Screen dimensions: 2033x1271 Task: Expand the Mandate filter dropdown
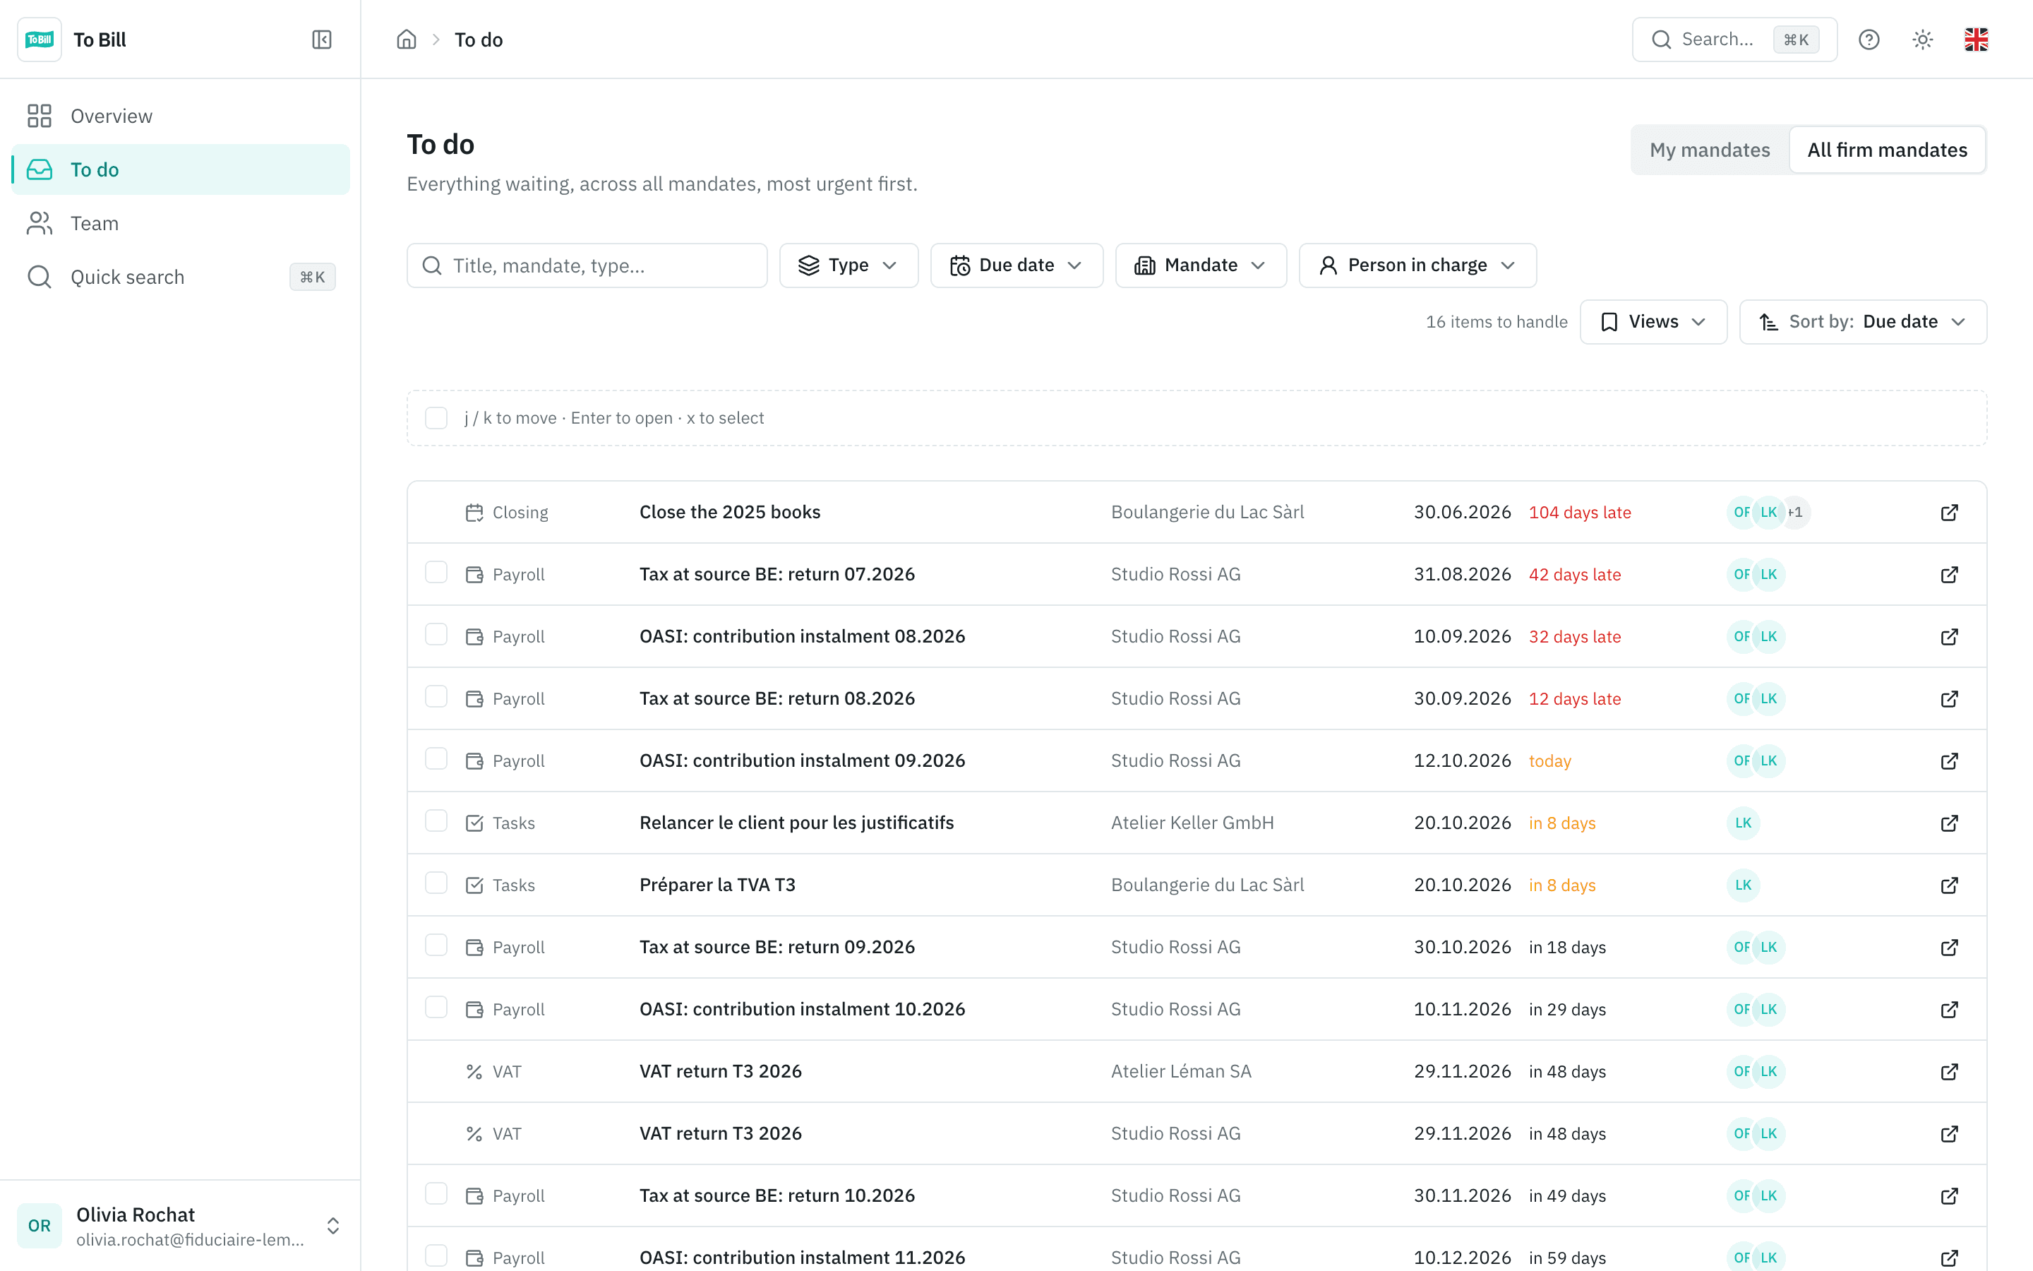point(1201,265)
